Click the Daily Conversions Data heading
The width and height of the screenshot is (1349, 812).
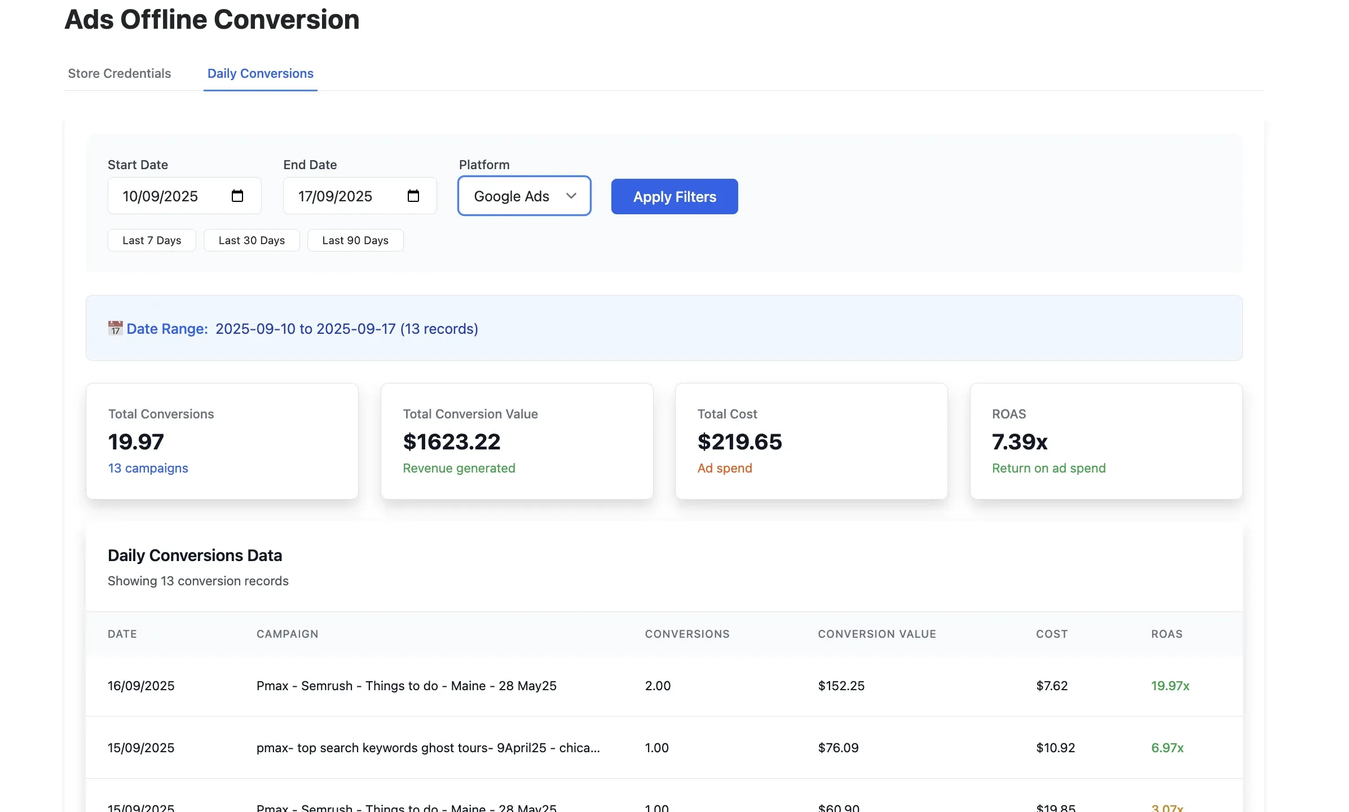coord(195,555)
